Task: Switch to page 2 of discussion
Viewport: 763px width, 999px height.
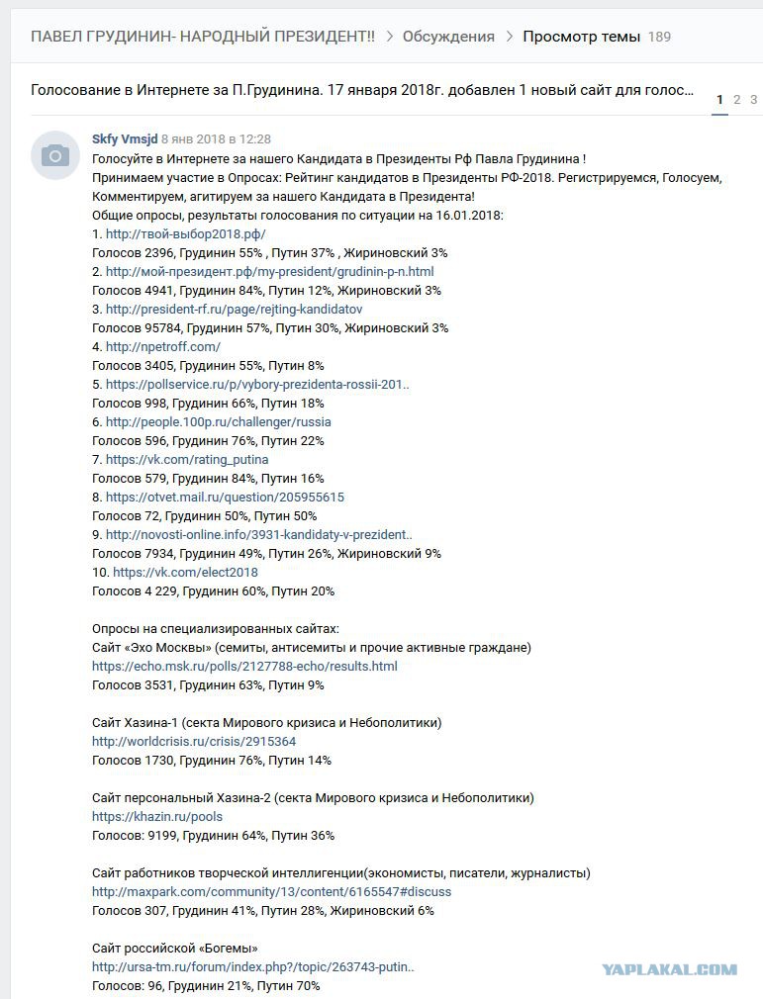Action: tap(737, 99)
